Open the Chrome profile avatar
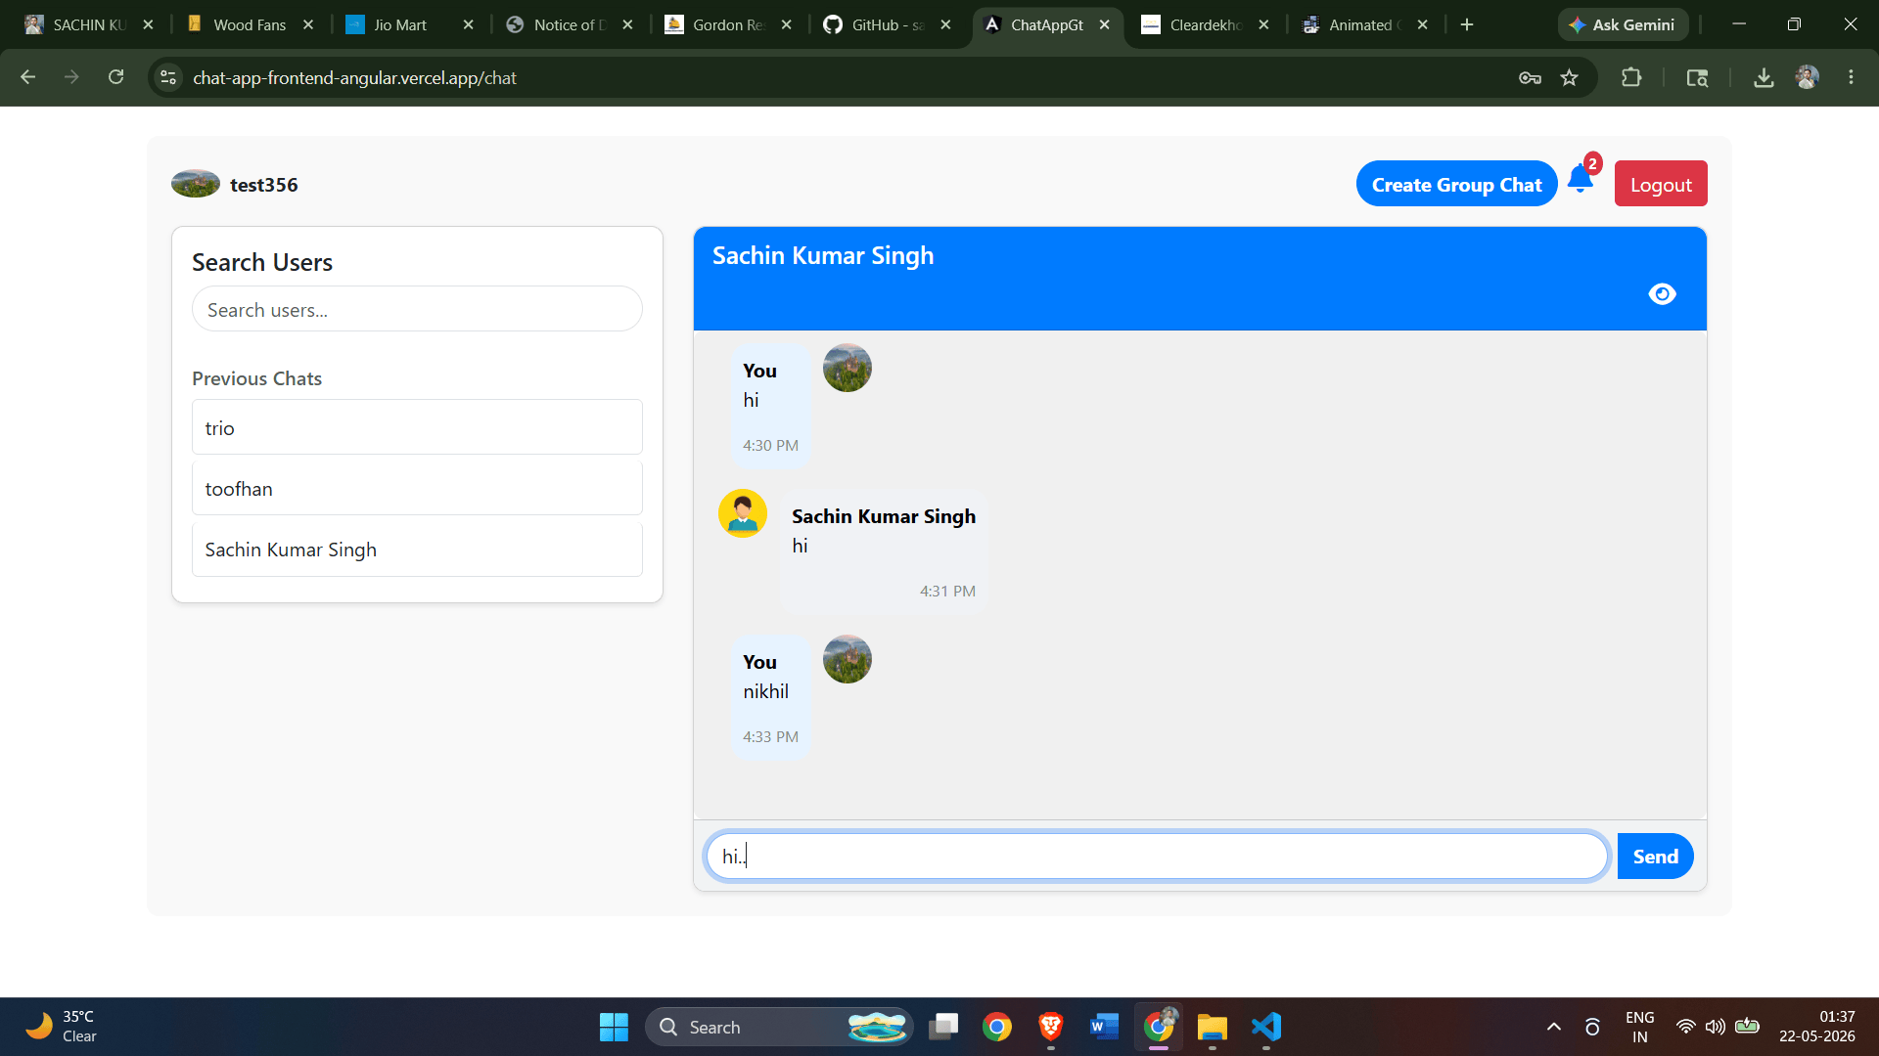Viewport: 1879px width, 1056px height. click(1808, 77)
